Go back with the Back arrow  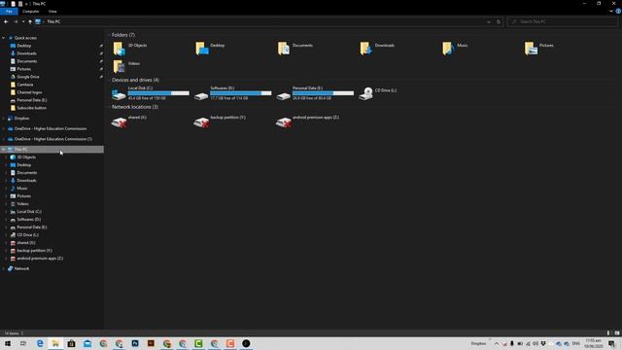click(6, 21)
